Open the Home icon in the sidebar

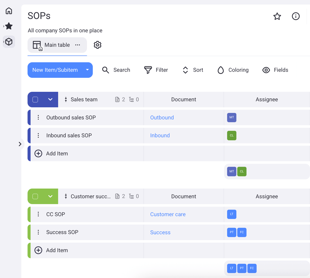[9, 11]
